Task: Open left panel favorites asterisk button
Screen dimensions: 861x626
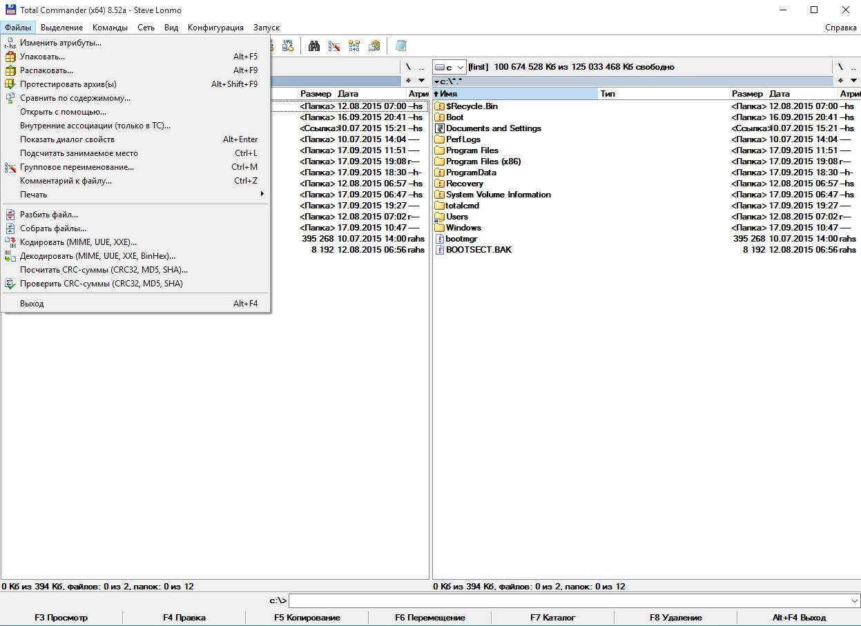Action: coord(408,81)
